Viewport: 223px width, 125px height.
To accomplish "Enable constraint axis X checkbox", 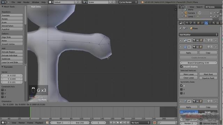I will pos(2,90).
